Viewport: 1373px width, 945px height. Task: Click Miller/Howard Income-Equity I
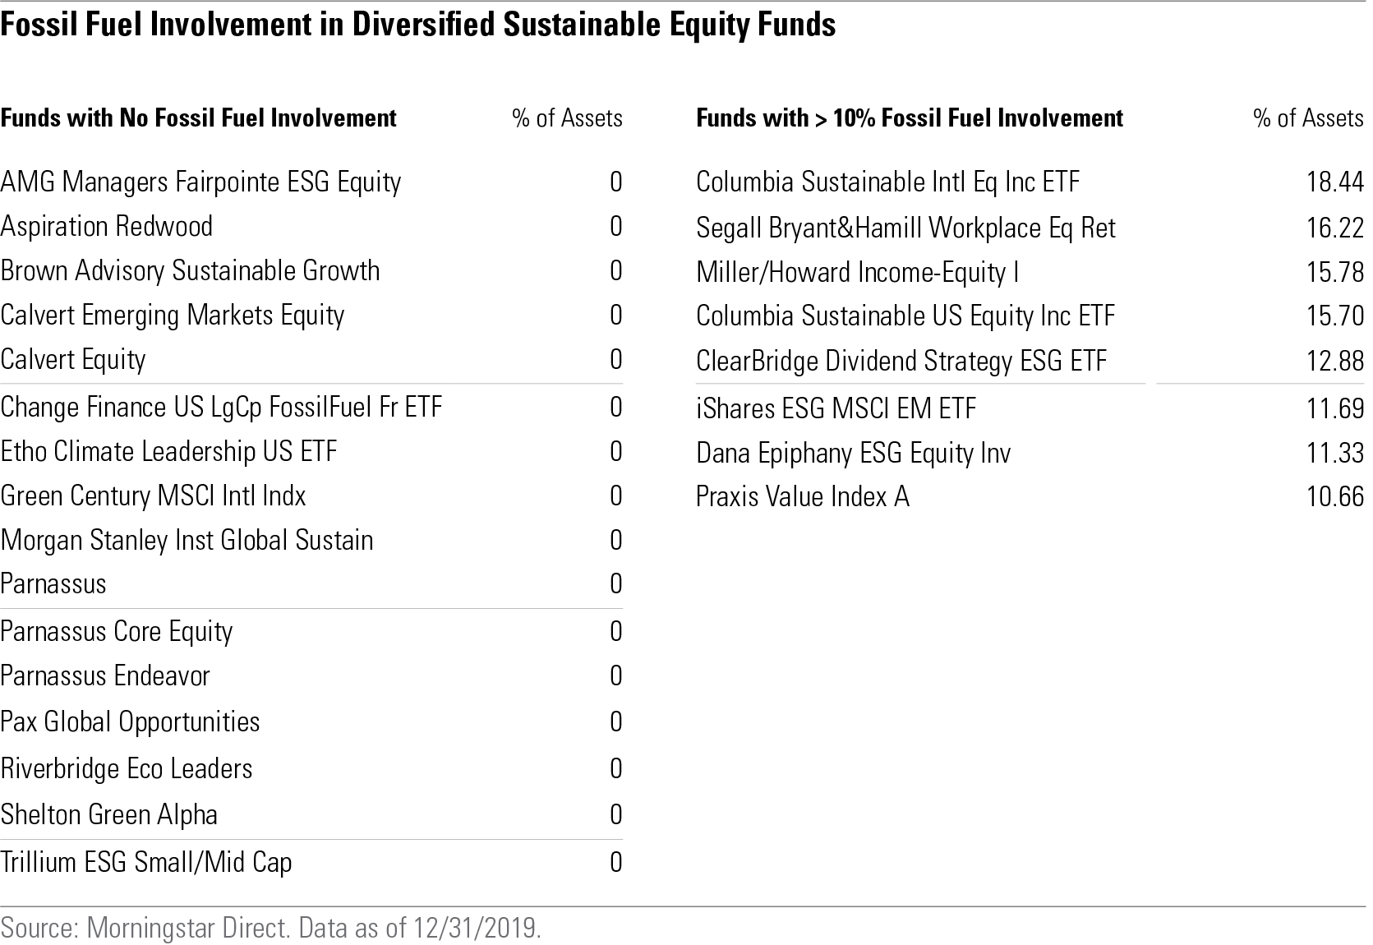pyautogui.click(x=857, y=272)
